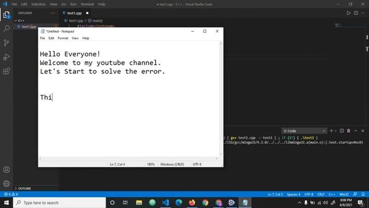369x208 pixels.
Task: Open the Accounts menu icon
Action: [6, 169]
